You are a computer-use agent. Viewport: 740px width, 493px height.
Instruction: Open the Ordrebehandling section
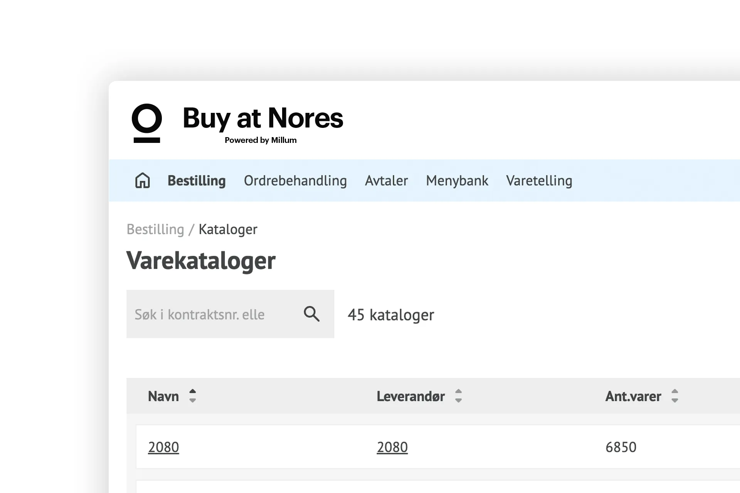pyautogui.click(x=295, y=181)
